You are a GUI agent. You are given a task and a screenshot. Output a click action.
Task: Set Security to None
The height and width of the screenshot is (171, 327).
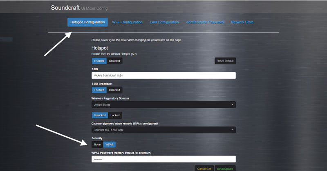[97, 144]
